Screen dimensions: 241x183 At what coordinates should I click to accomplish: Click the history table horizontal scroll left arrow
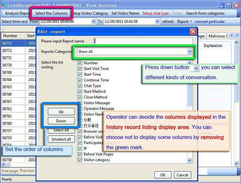click(3, 165)
